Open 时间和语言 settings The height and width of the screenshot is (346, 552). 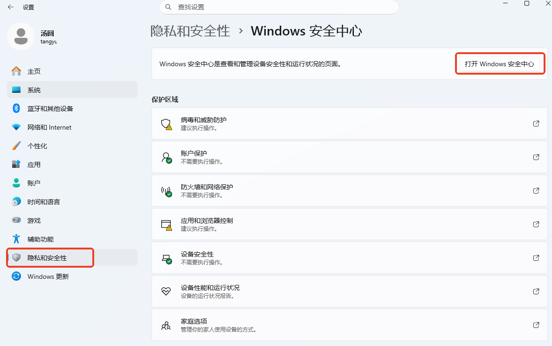click(72, 202)
